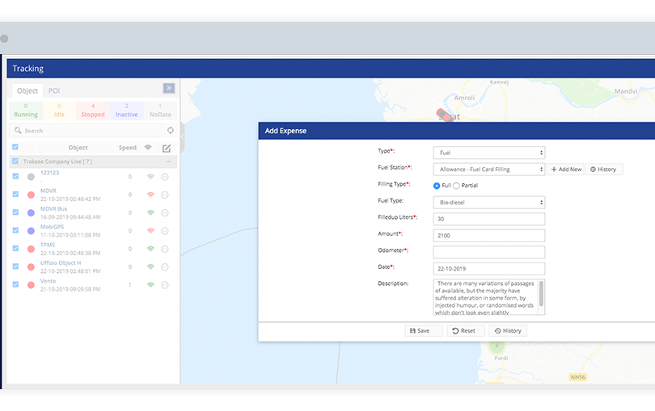Click the Add New button
Viewport: 655px width, 411px height.
pyautogui.click(x=565, y=170)
